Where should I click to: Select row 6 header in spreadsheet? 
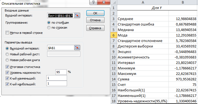coord(114,35)
